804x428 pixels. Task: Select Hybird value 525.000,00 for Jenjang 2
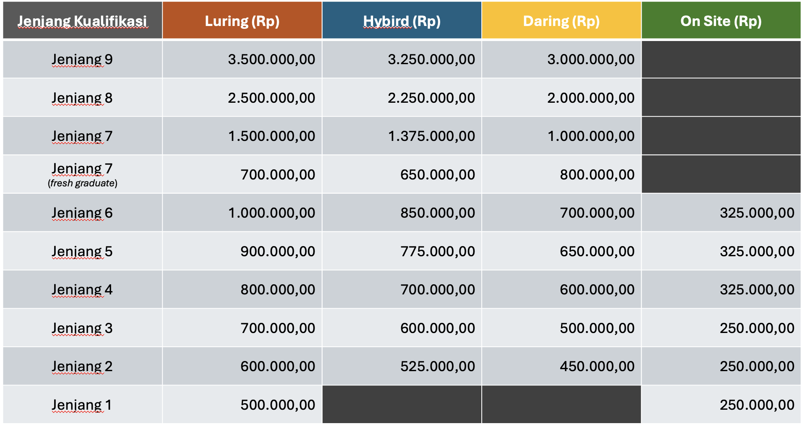click(437, 366)
